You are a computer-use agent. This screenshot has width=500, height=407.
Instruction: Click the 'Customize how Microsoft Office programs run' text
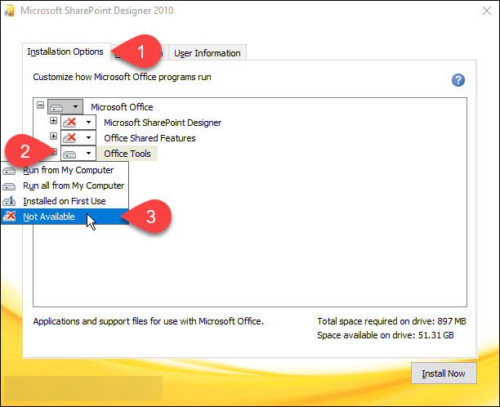122,77
